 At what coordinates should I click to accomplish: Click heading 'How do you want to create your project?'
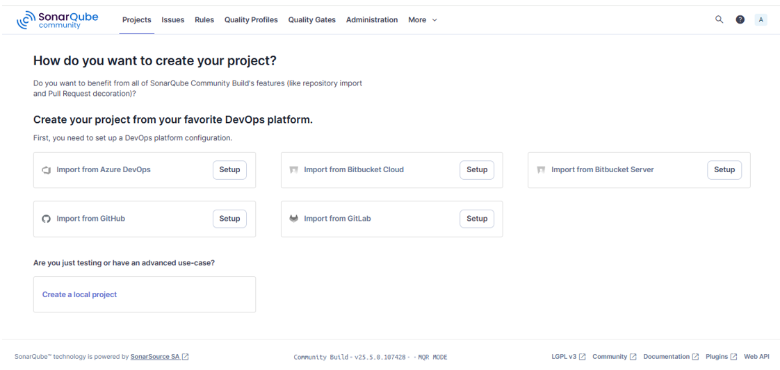[155, 61]
